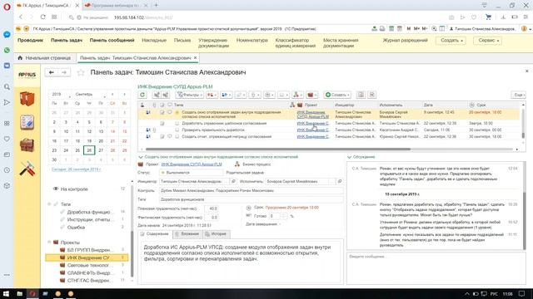Toggle checkbox for Проверить правильность доработок task
The image size is (533, 299).
coord(177,130)
